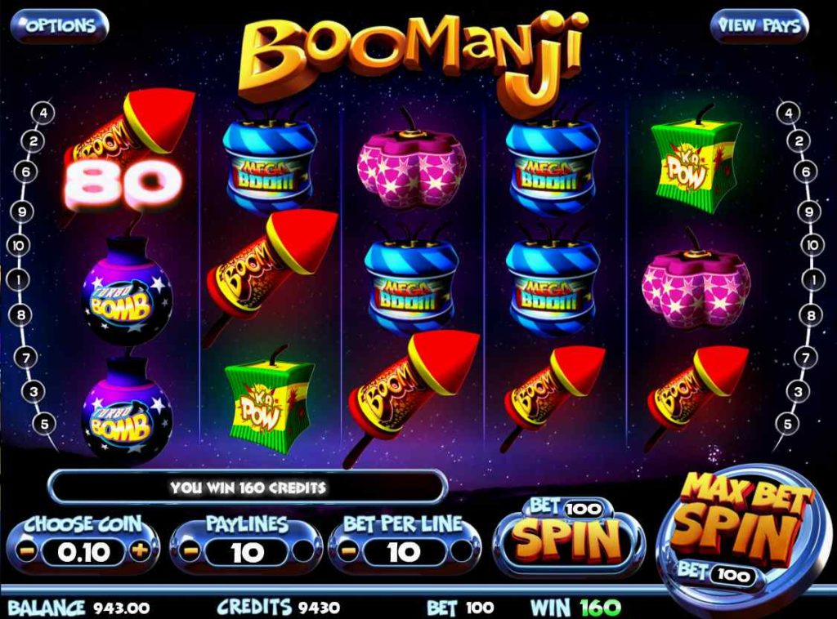
Task: Increase the coin value with plus
Action: (x=139, y=550)
